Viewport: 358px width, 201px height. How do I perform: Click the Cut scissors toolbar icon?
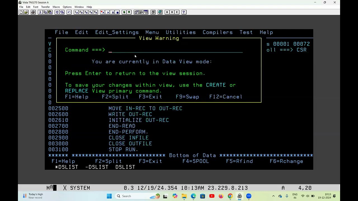pos(40,12)
